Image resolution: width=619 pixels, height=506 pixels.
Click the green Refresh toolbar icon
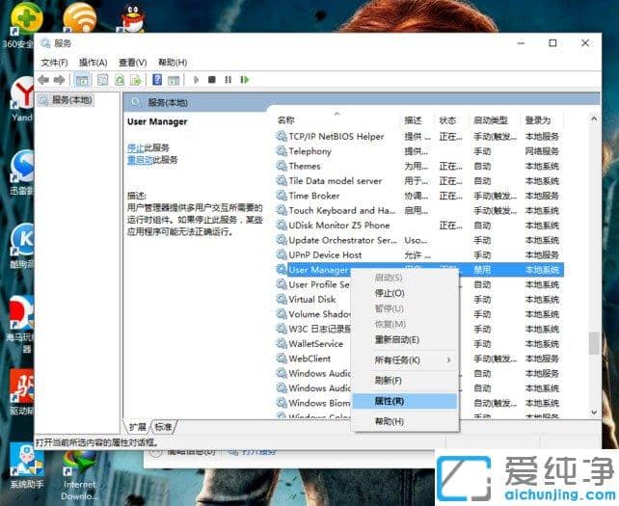point(120,80)
